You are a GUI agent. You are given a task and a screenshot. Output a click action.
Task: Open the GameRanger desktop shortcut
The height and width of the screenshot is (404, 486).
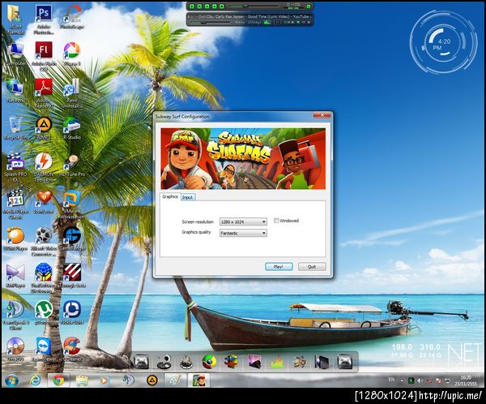coord(71,239)
